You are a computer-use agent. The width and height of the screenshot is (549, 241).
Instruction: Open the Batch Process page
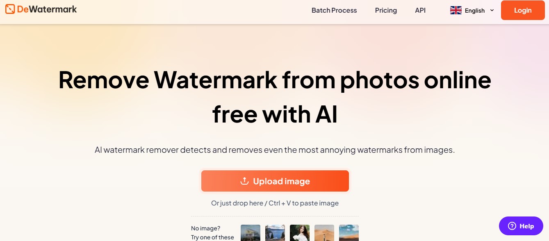tap(334, 10)
